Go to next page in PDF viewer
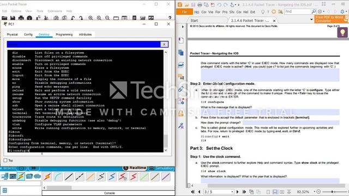Viewport: 349px width, 196px height. pos(238,192)
